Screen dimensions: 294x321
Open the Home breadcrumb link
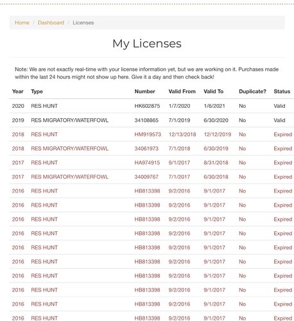tap(22, 22)
